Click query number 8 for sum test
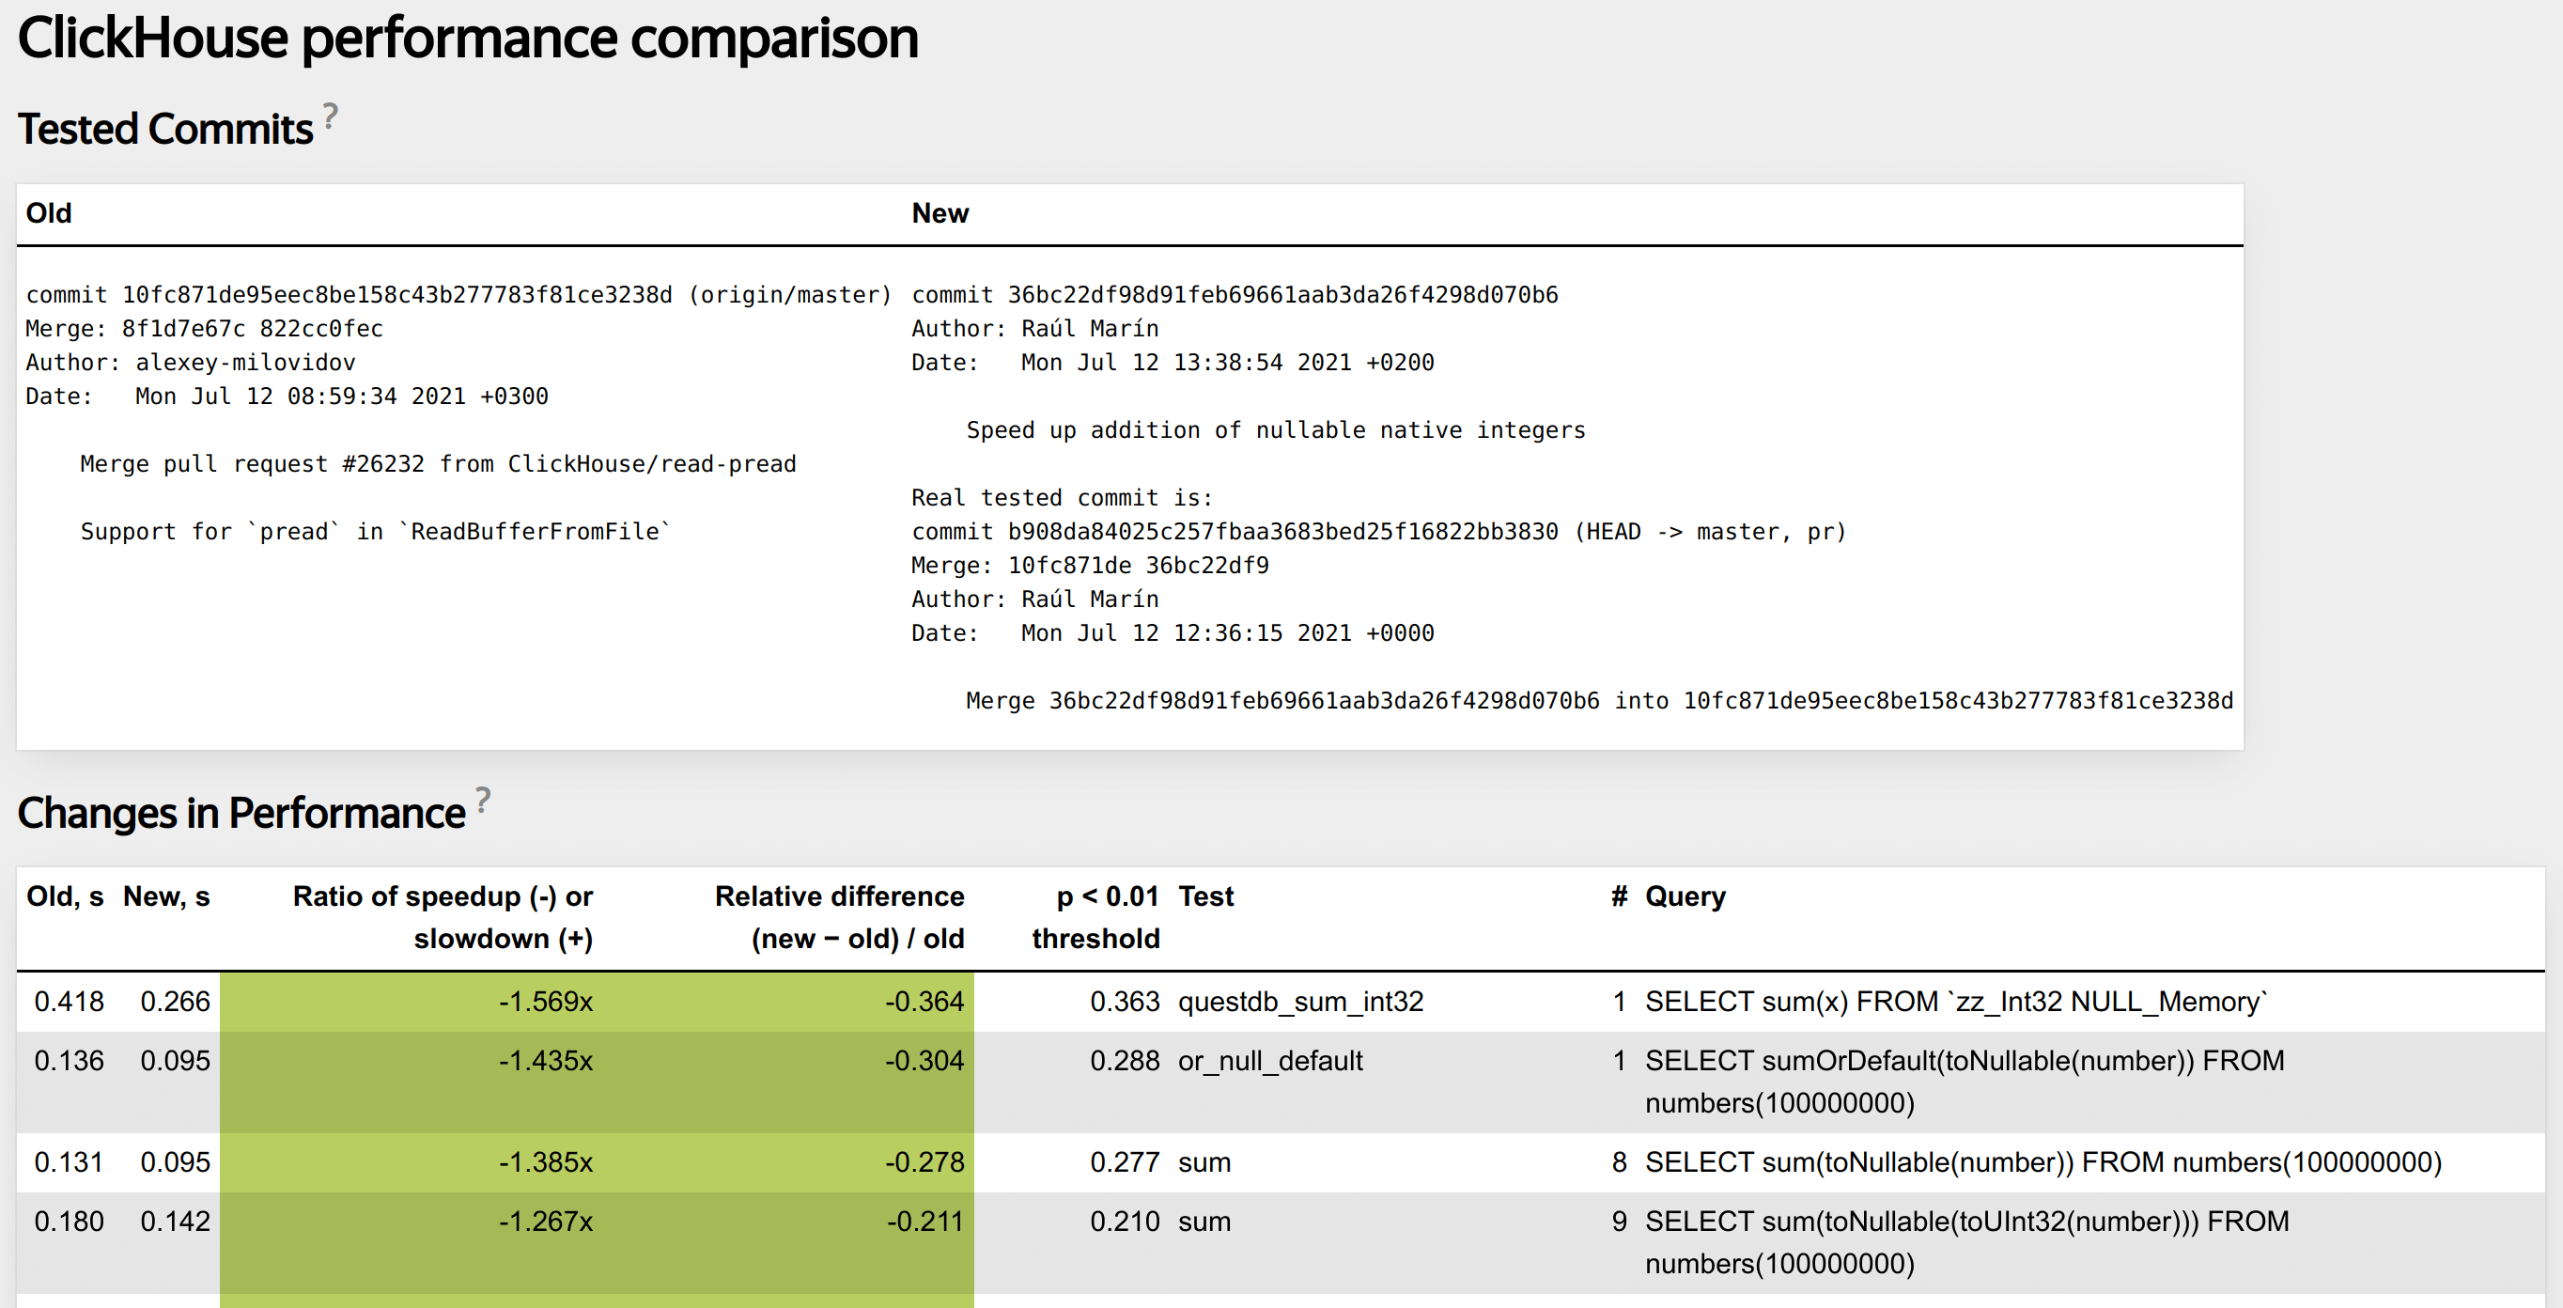Screen dimensions: 2563x1308 pyautogui.click(x=1619, y=1161)
